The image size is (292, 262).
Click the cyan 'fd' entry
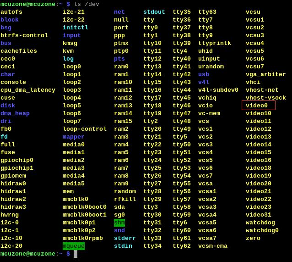coord(4,137)
